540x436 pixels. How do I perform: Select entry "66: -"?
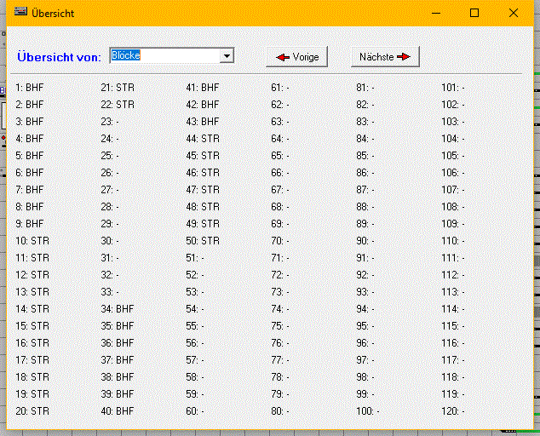point(280,173)
